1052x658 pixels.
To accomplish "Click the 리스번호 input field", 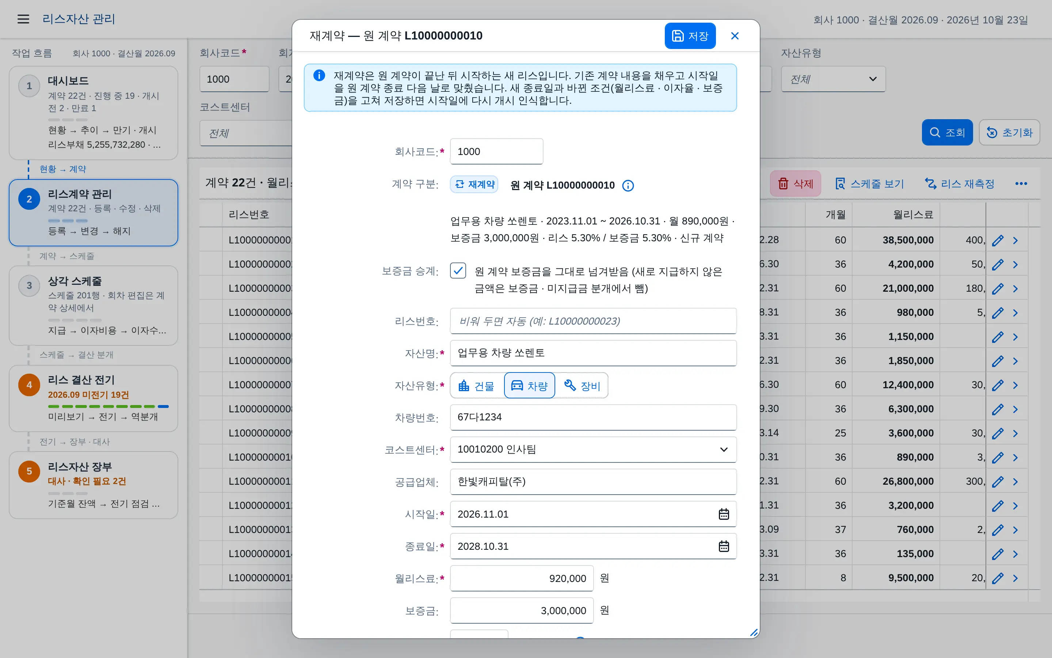I will point(593,321).
